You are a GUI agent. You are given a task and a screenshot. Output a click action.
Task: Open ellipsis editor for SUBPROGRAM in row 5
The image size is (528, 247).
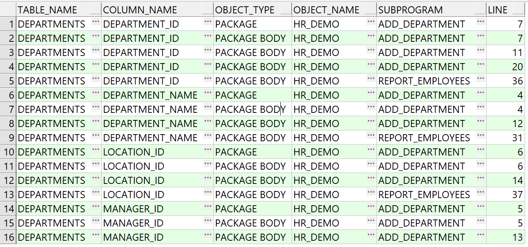[x=481, y=79]
